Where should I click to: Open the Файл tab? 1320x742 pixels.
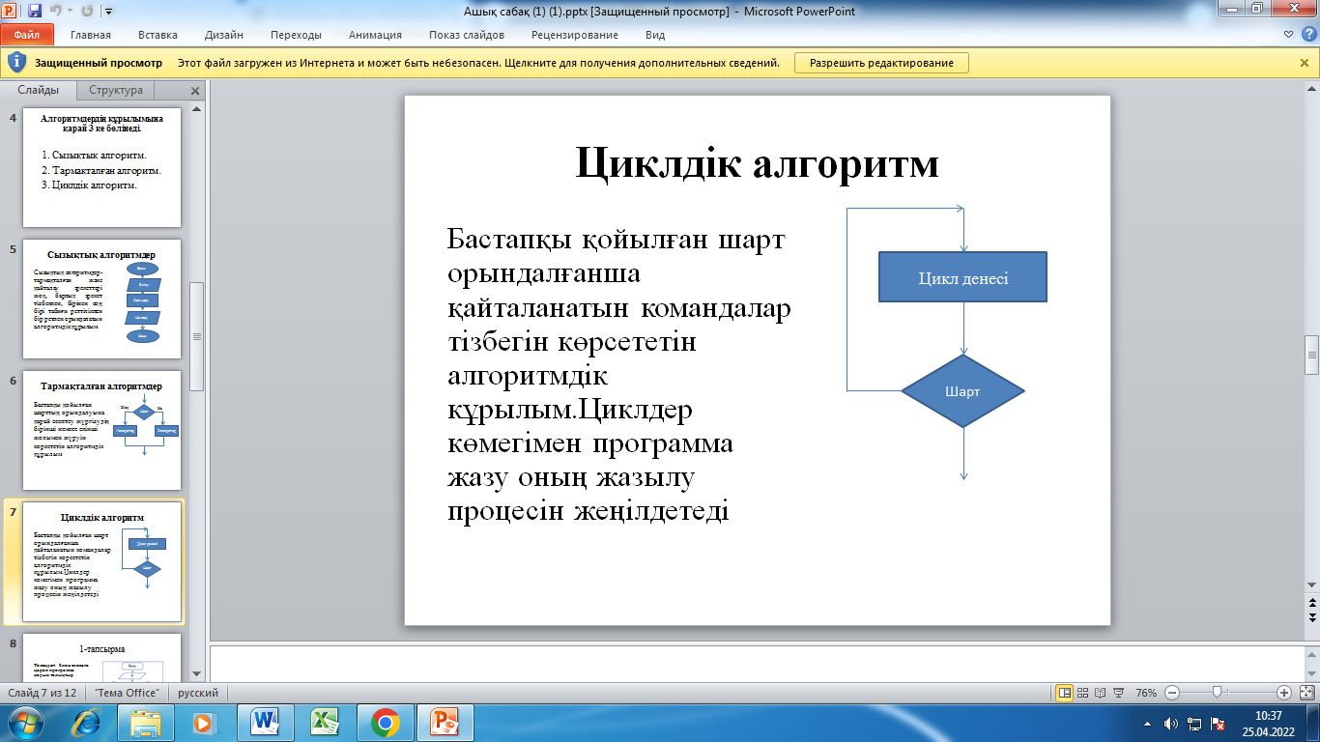26,35
